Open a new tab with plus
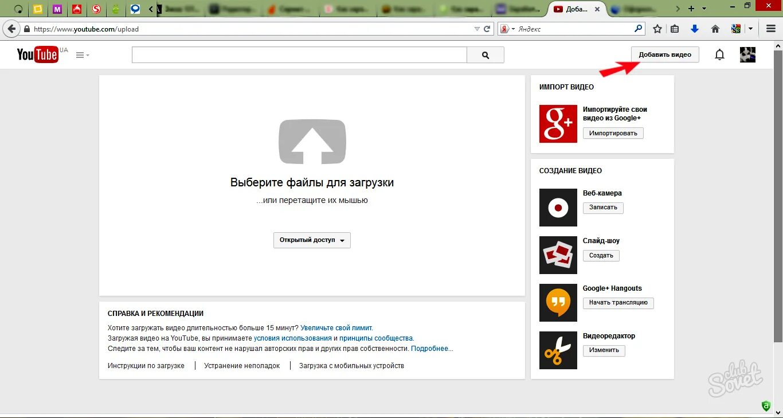Viewport: 783px width, 418px height. pyautogui.click(x=691, y=9)
